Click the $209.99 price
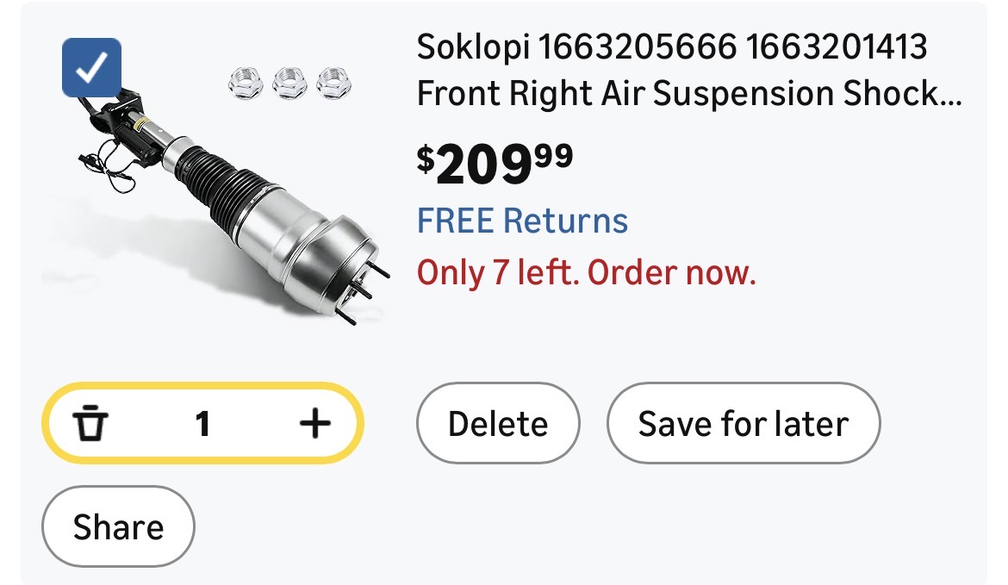Image resolution: width=1008 pixels, height=585 pixels. [x=495, y=164]
